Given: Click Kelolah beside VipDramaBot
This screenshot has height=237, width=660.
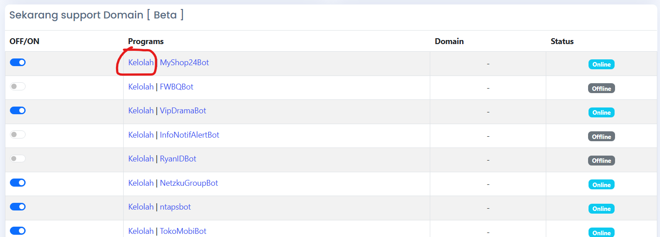Looking at the screenshot, I should pos(141,111).
